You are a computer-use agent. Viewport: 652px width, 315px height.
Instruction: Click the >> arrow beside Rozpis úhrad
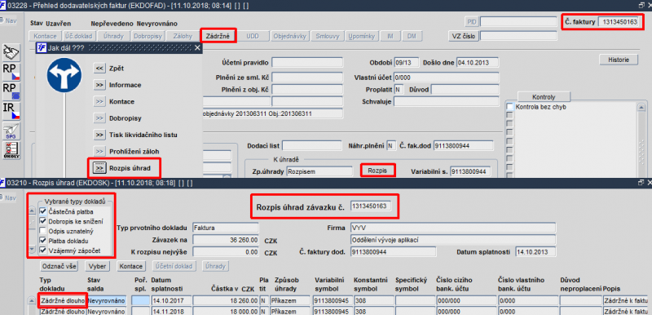(99, 168)
